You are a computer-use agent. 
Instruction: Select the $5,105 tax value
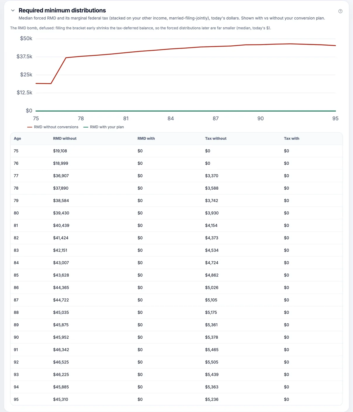[211, 300]
